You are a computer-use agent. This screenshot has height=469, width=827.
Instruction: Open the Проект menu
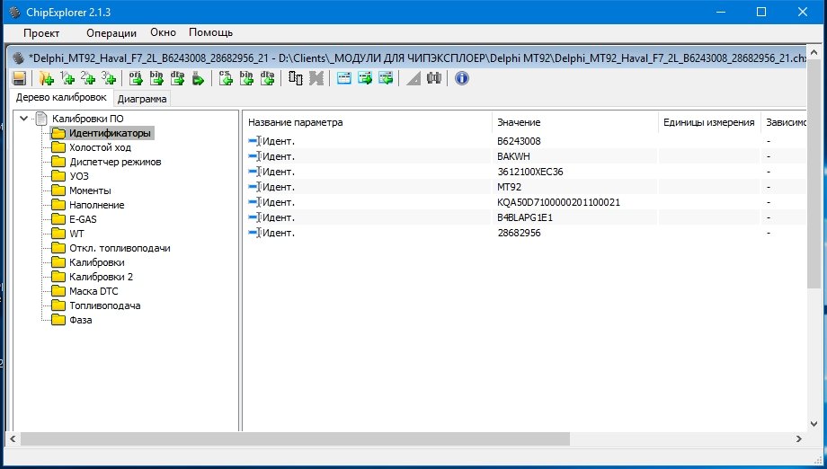tap(41, 32)
